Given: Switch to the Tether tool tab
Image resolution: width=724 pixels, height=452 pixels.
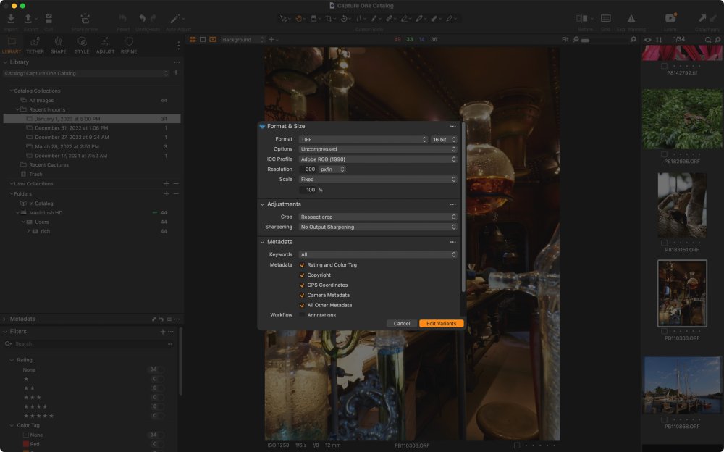Looking at the screenshot, I should coord(35,42).
